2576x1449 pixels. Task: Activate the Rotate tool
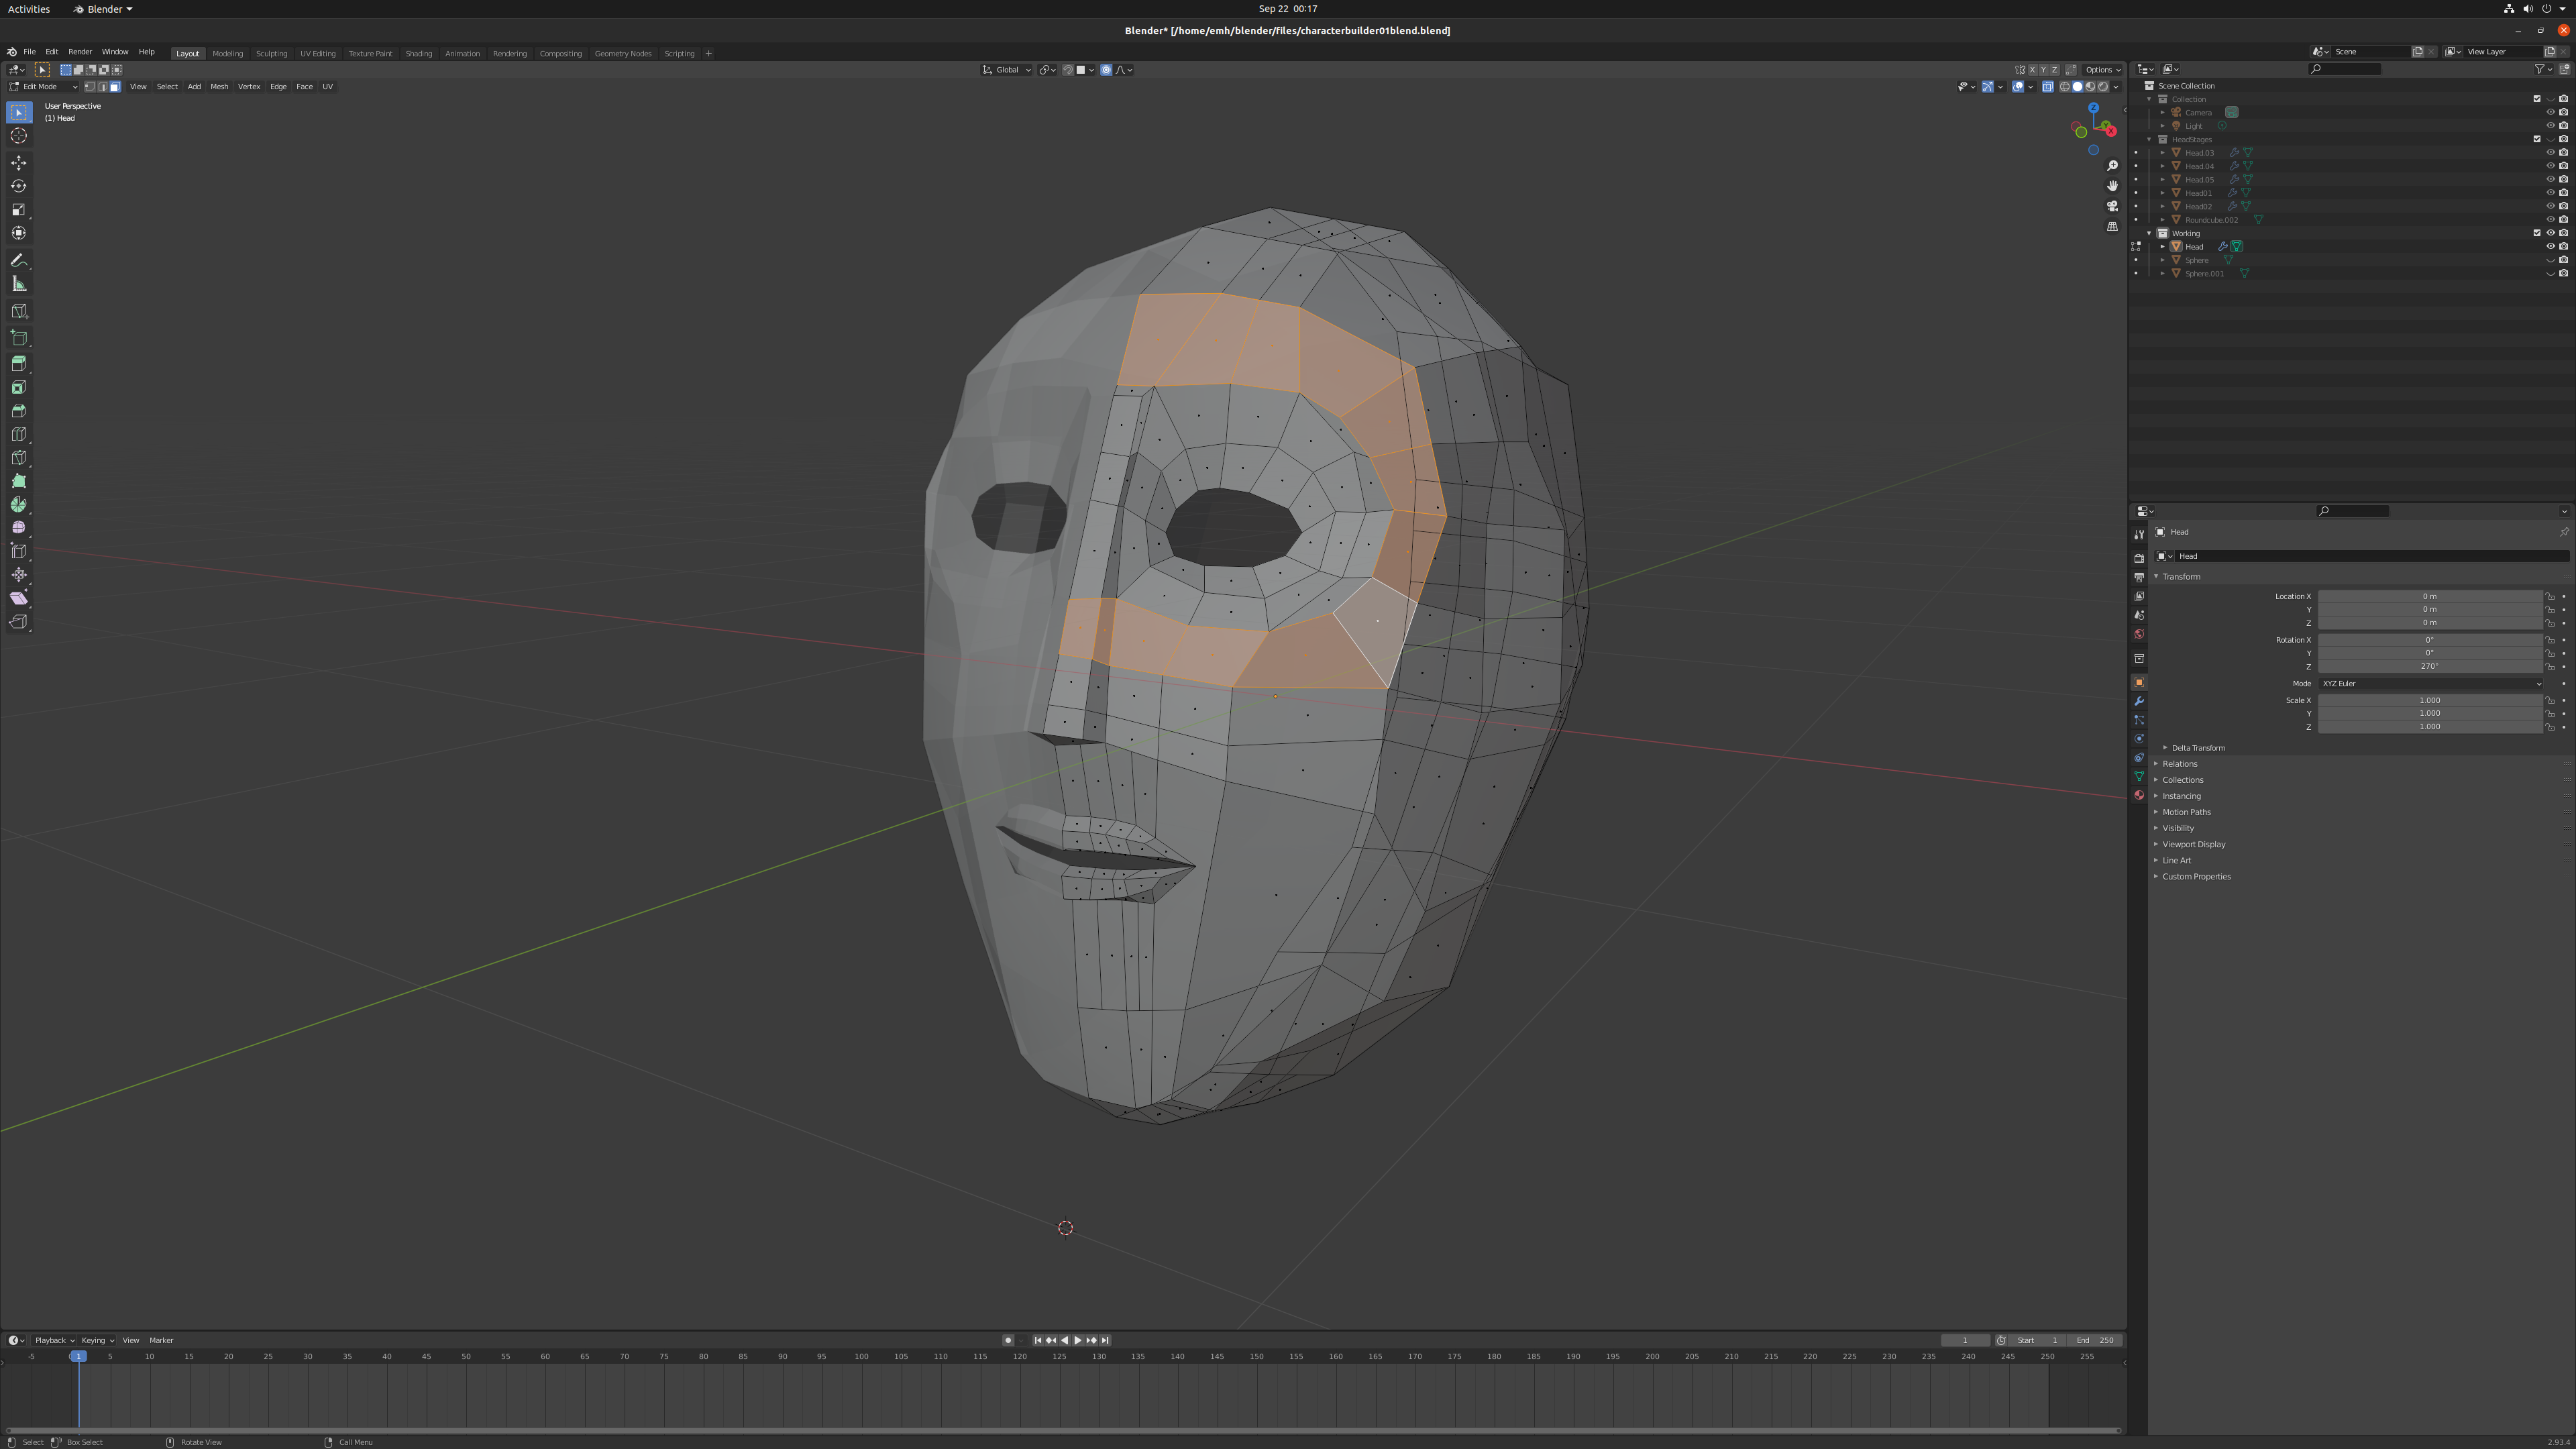tap(19, 186)
